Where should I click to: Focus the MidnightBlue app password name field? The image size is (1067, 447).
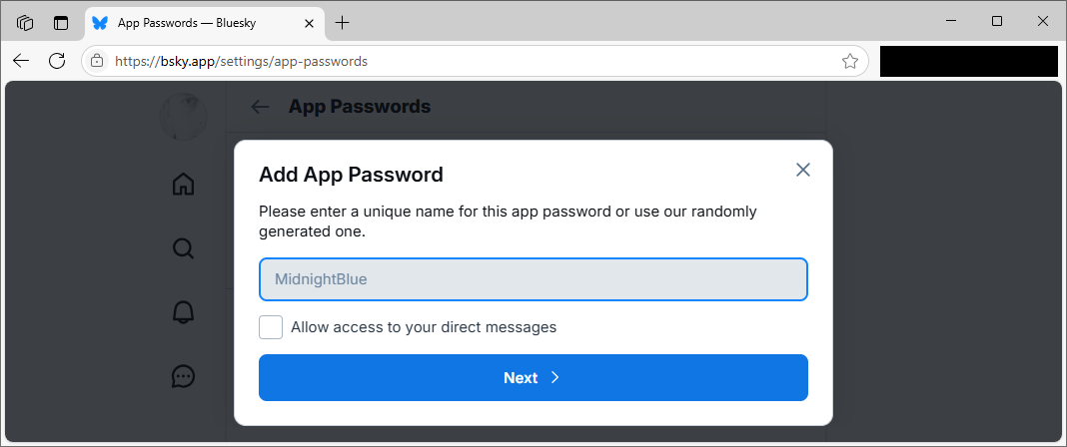[x=533, y=279]
